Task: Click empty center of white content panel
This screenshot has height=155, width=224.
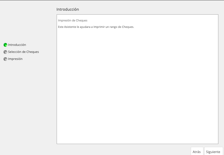Action: pos(137,86)
